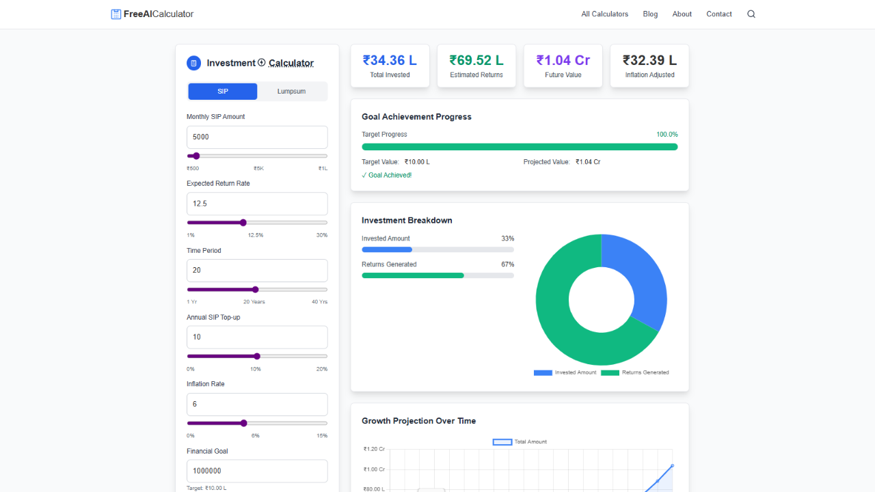Click the plus-circle icon in the calculator title
This screenshot has height=492, width=875.
[x=262, y=63]
